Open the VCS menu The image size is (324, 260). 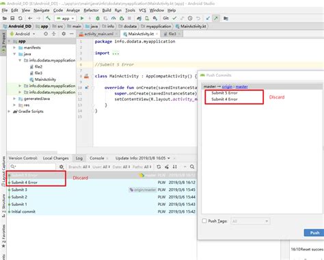tap(142, 10)
